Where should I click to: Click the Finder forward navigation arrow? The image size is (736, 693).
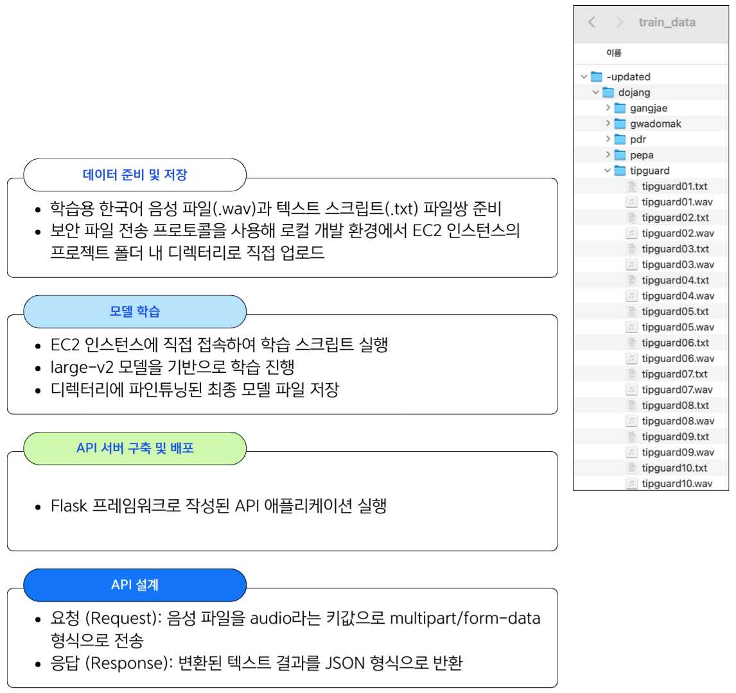pos(619,22)
